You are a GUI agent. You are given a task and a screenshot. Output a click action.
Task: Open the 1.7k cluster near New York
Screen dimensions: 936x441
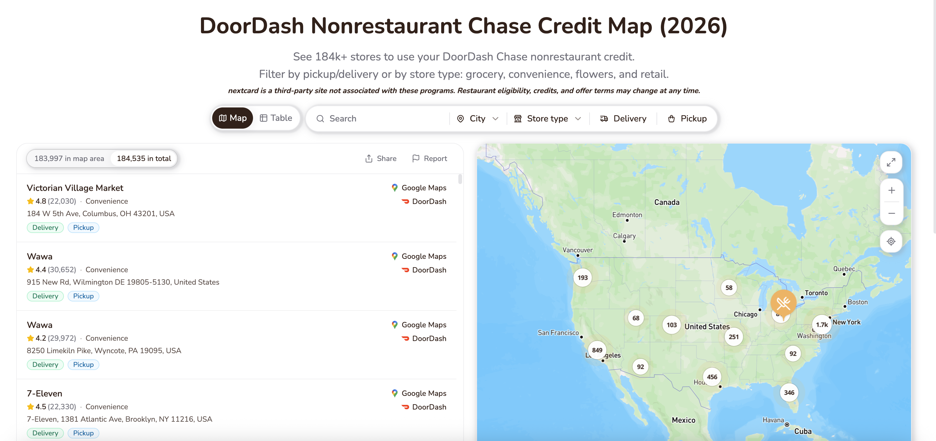click(x=822, y=325)
